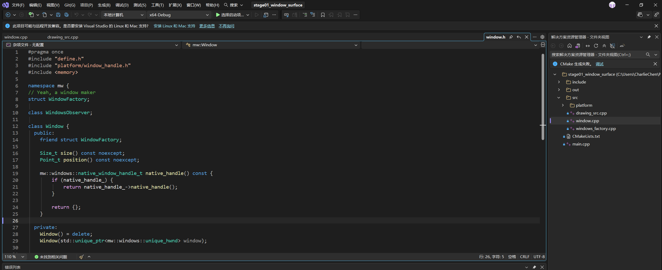This screenshot has height=270, width=662.
Task: Expand the include folder
Action: [x=559, y=82]
